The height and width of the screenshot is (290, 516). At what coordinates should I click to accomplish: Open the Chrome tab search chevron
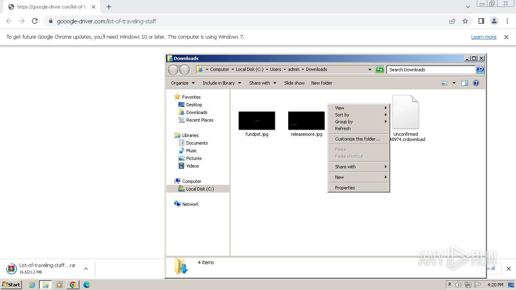468,6
